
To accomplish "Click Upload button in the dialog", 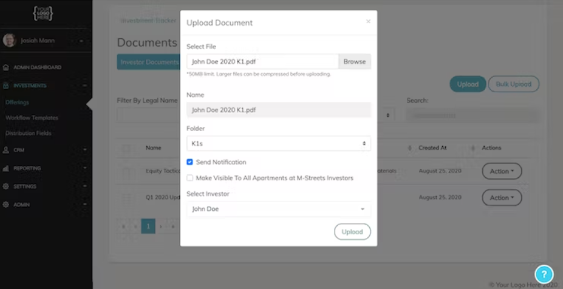I will pos(352,231).
